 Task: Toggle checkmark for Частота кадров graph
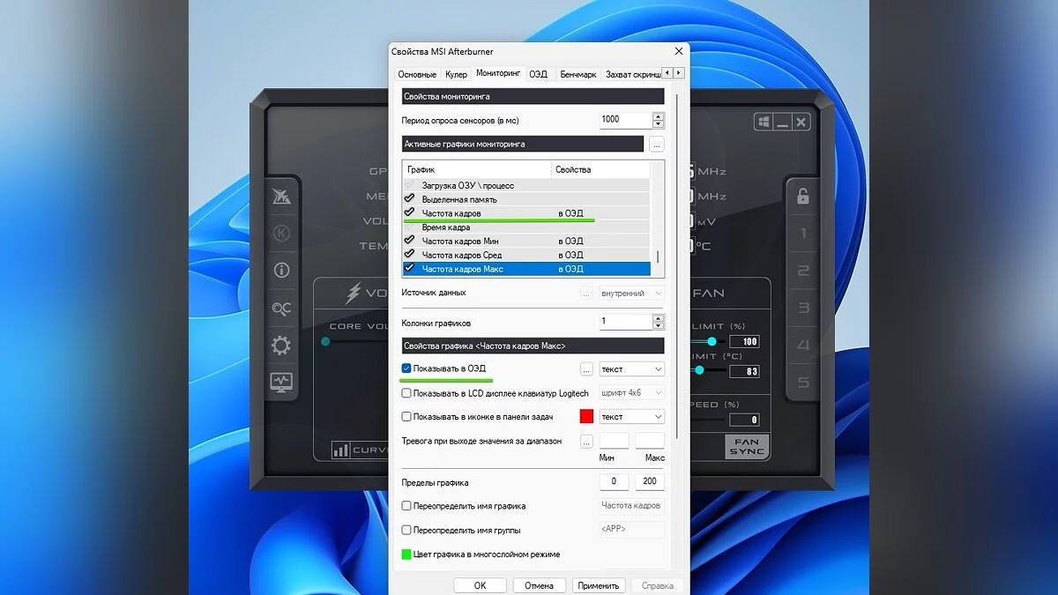409,212
